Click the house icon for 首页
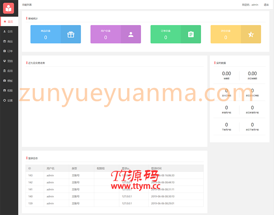This screenshot has height=215, width=274. pos(5,22)
